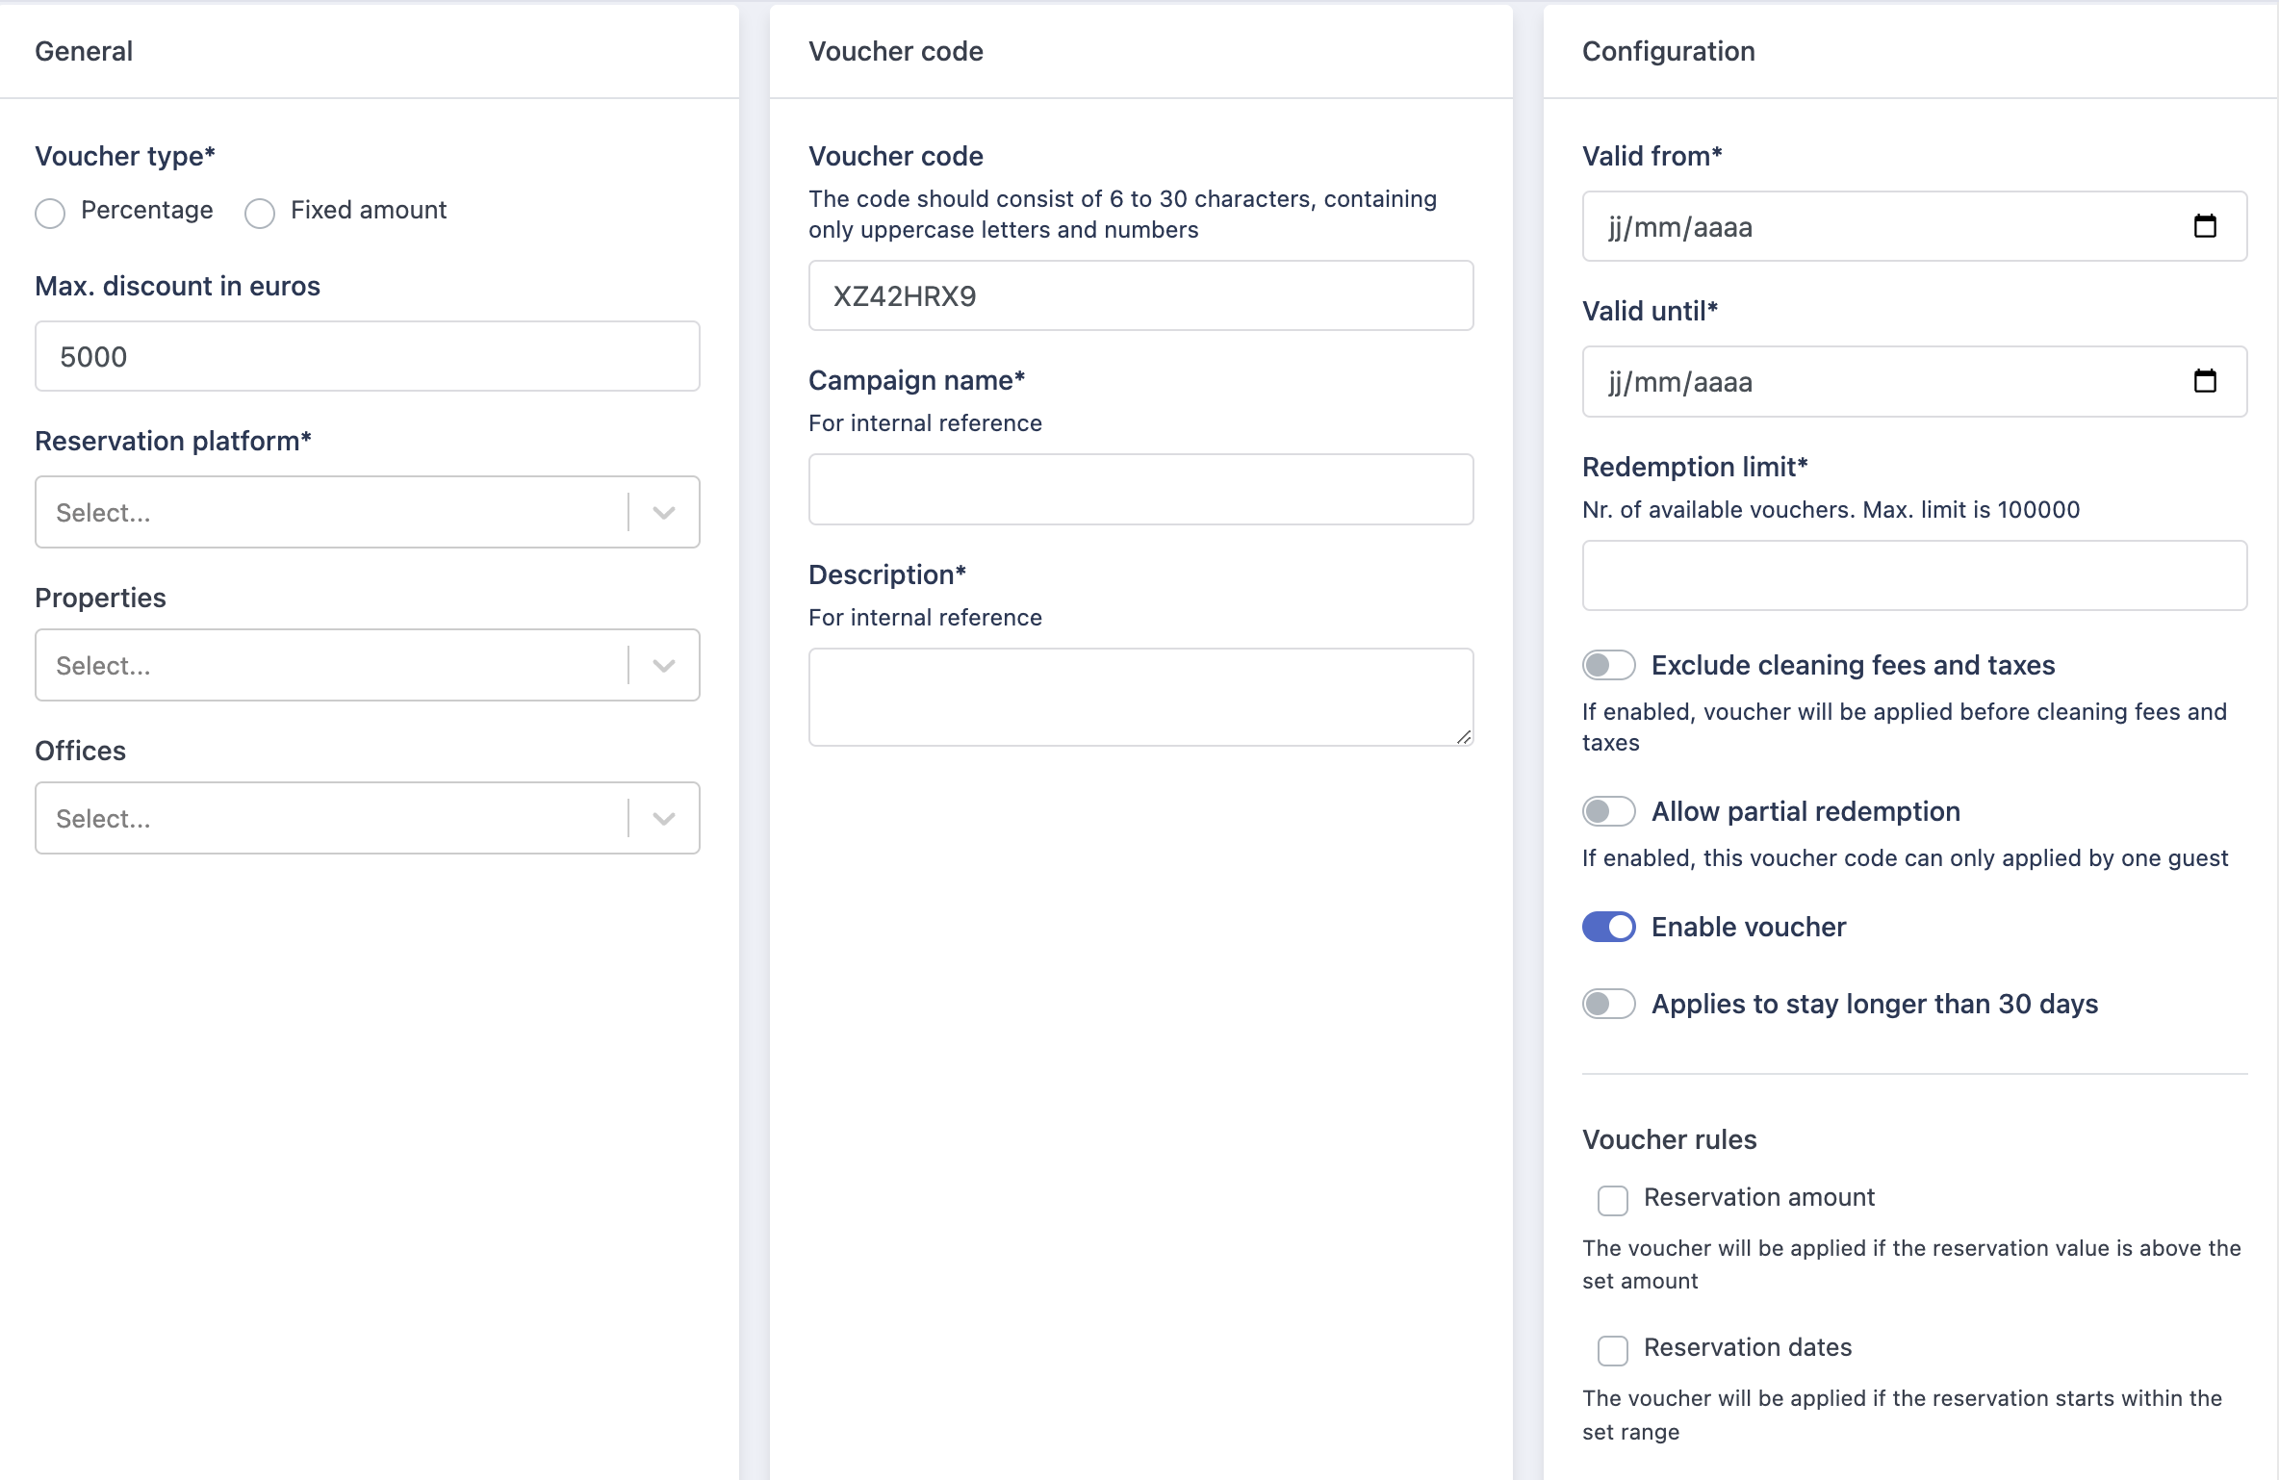The height and width of the screenshot is (1480, 2279).
Task: Open the Valid until calendar picker icon
Action: pyautogui.click(x=2206, y=381)
